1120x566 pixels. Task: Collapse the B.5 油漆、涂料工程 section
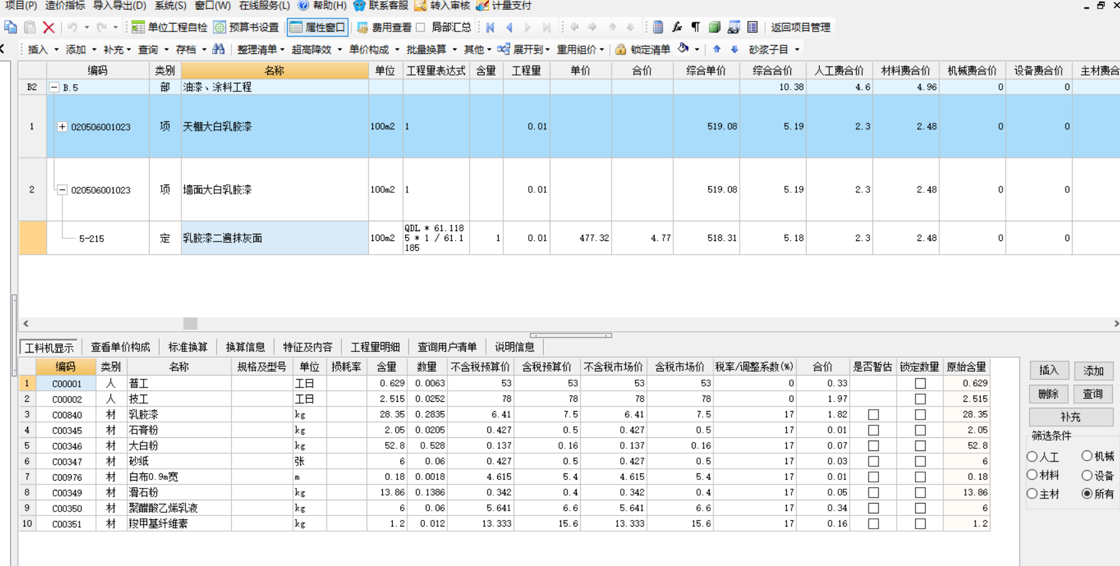point(55,87)
